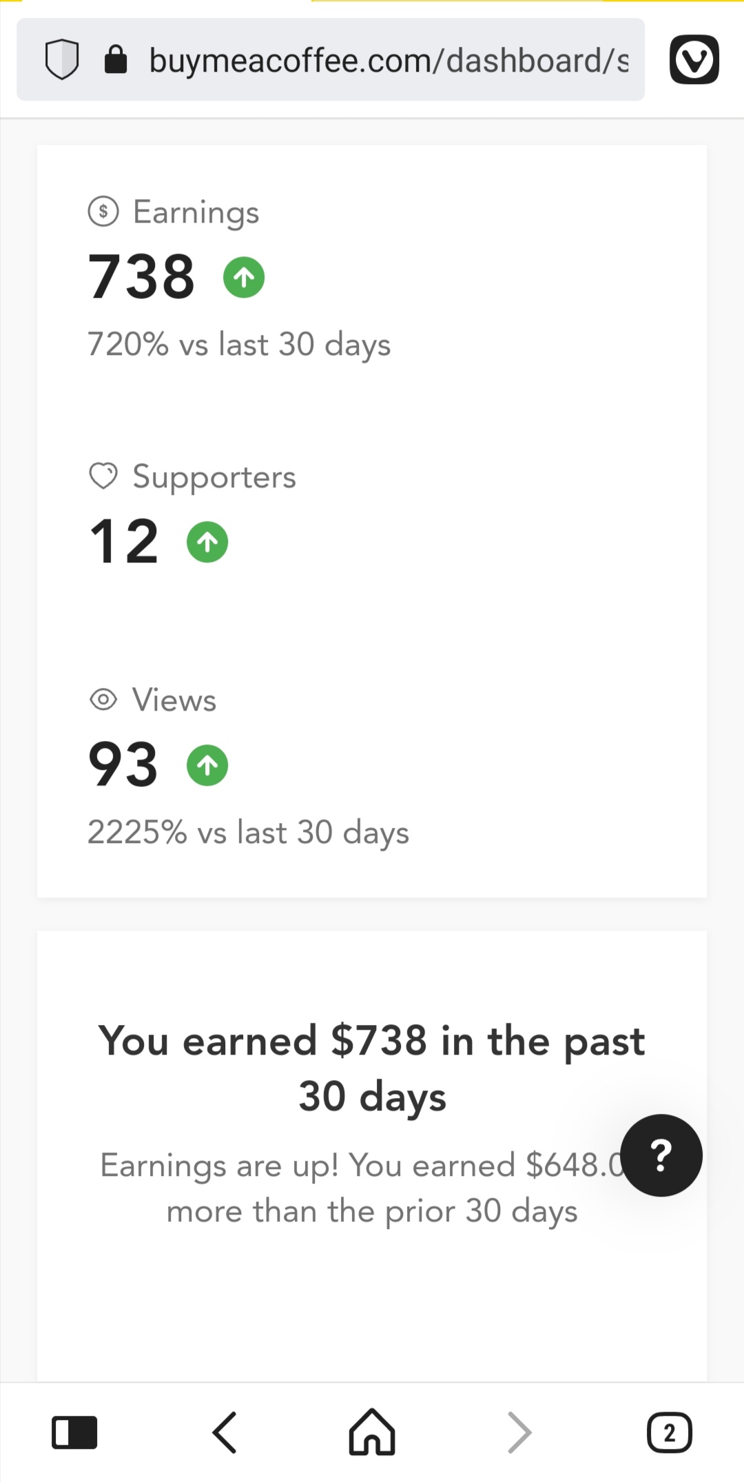Viewport: 744px width, 1482px height.
Task: Click the padlock site security icon
Action: 116,59
